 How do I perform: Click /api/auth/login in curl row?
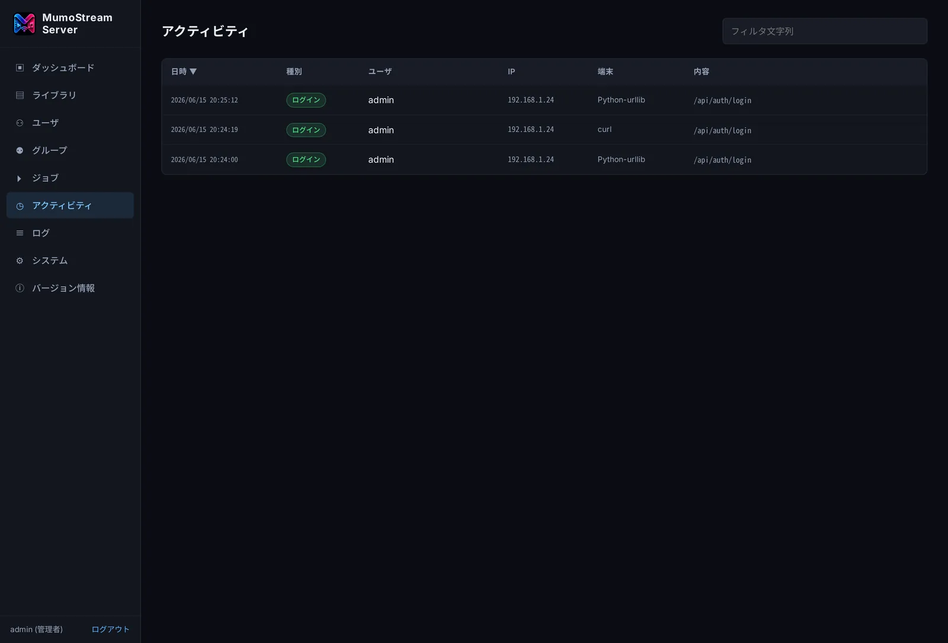point(722,130)
